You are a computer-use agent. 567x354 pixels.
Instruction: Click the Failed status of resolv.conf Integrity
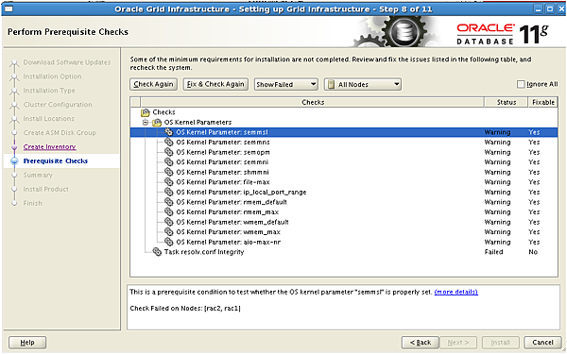tap(493, 252)
